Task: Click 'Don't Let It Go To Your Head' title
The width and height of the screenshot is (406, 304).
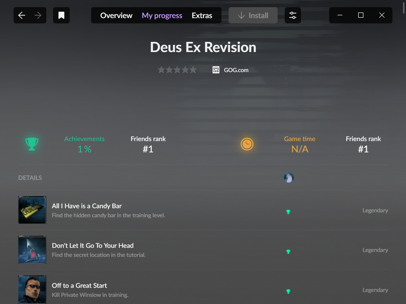Action: point(93,246)
